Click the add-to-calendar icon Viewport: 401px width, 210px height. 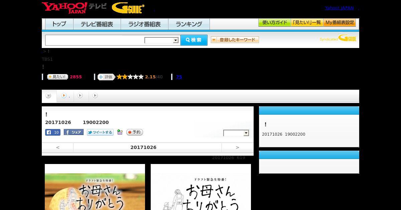(120, 132)
